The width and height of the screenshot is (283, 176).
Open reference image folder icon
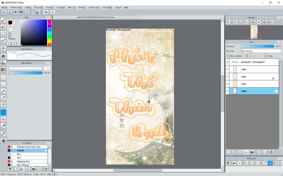pyautogui.click(x=234, y=163)
